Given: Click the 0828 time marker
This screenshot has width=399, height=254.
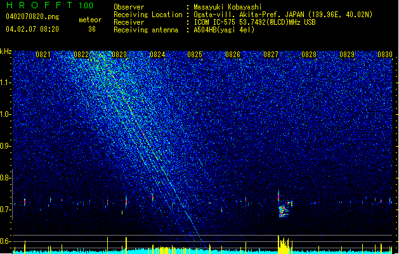Looking at the screenshot, I should coord(309,55).
